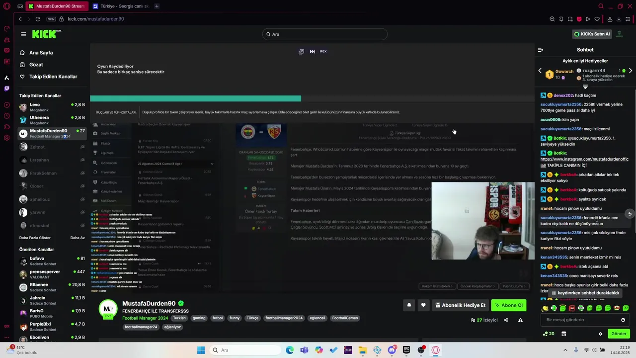The height and width of the screenshot is (358, 636).
Task: Add page to bookmarks heart
Action: (597, 19)
